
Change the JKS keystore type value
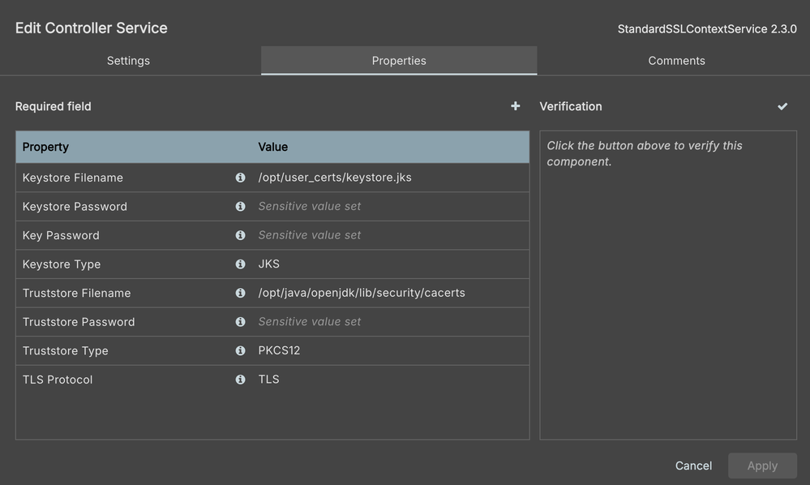[268, 264]
